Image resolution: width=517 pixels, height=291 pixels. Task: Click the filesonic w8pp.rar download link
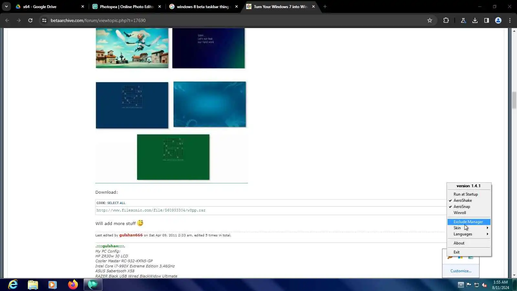151,210
